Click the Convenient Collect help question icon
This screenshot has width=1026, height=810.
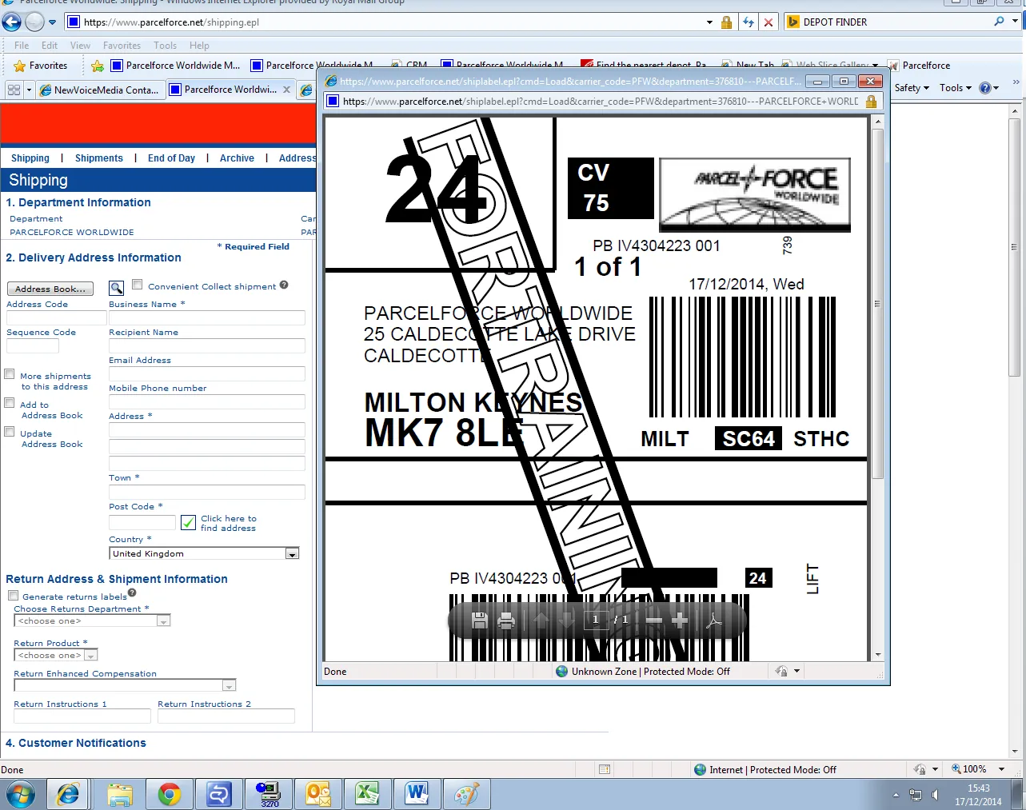coord(284,285)
